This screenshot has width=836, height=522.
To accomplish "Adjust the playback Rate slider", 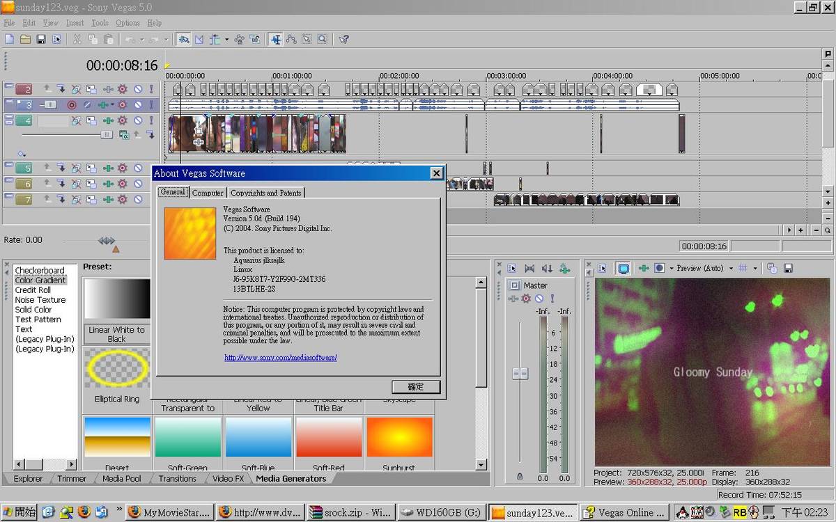I will pos(107,241).
